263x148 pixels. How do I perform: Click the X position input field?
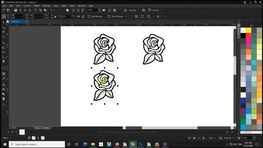tap(16, 15)
